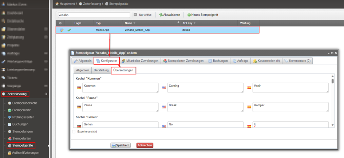Click the Speichern button
344x158 pixels.
[120, 145]
